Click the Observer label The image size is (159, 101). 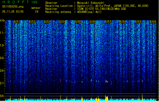pos(51,3)
